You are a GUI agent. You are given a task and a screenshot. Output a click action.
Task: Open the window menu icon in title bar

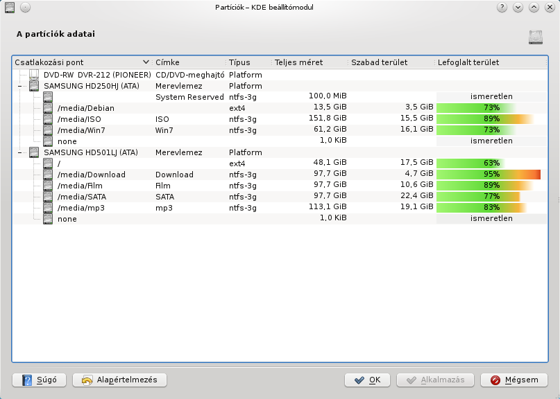tap(10, 7)
